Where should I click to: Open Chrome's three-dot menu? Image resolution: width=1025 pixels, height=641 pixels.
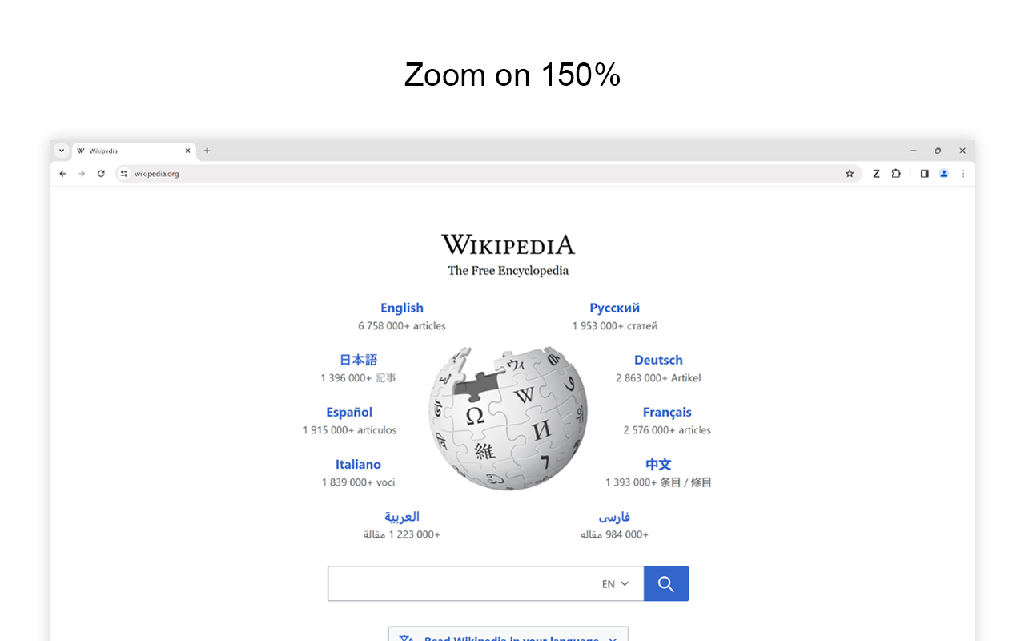[963, 173]
